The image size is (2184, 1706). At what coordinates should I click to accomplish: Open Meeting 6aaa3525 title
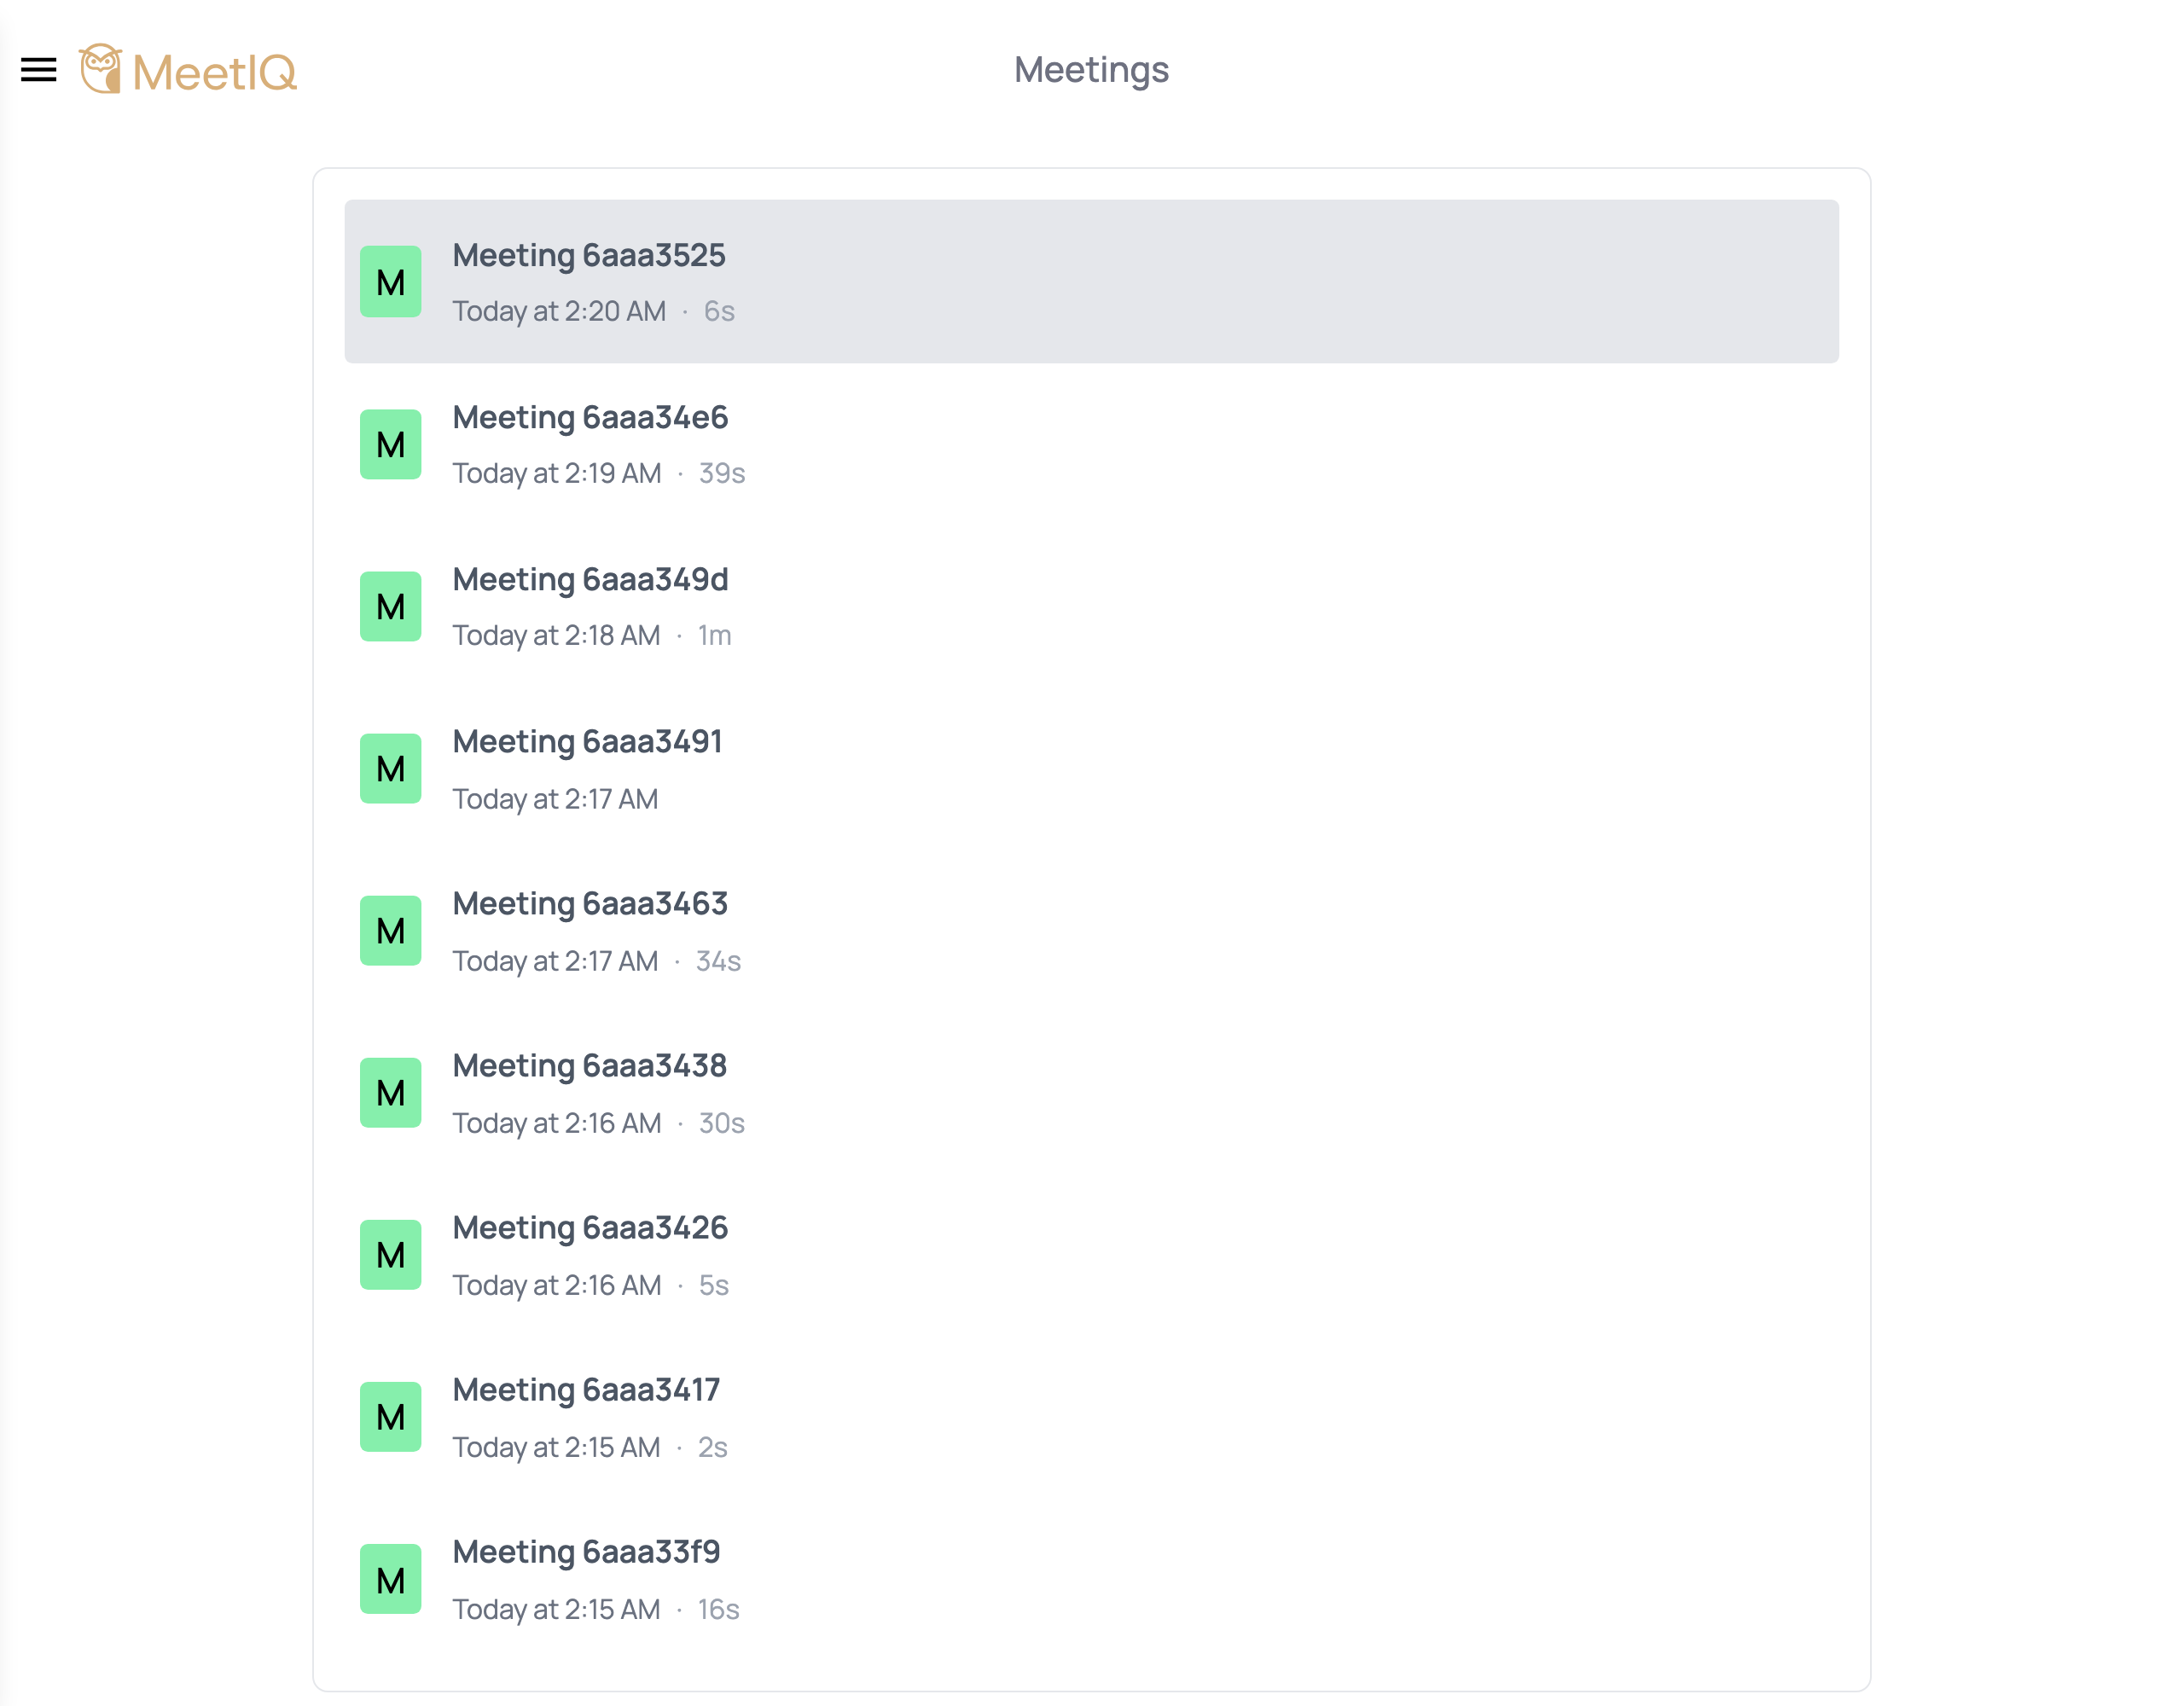589,255
